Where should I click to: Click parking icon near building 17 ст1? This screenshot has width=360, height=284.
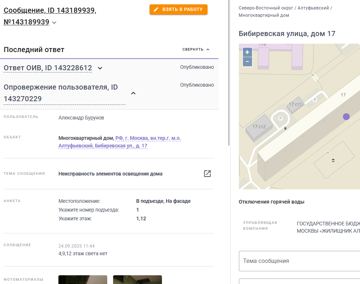315,100
